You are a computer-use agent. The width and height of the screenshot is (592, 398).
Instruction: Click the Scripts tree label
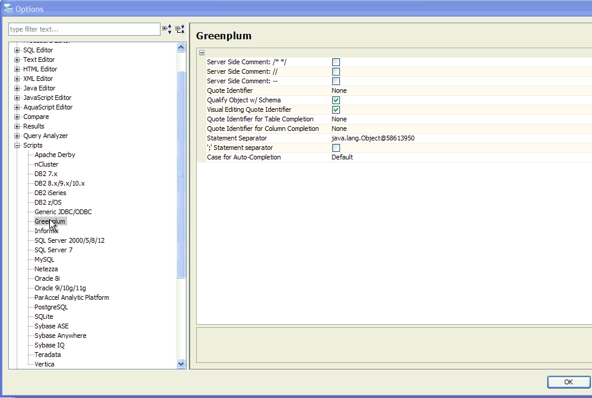[33, 145]
